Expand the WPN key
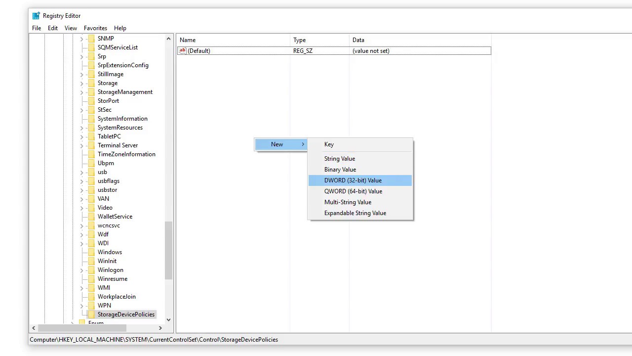Screen dimensions: 632x356 click(81, 306)
